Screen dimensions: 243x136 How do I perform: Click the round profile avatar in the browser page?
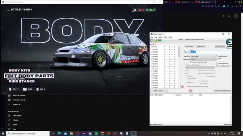coord(236,16)
